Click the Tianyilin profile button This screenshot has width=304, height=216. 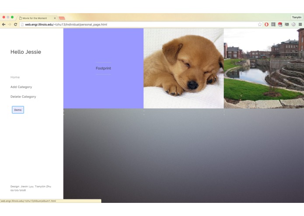tap(297, 17)
